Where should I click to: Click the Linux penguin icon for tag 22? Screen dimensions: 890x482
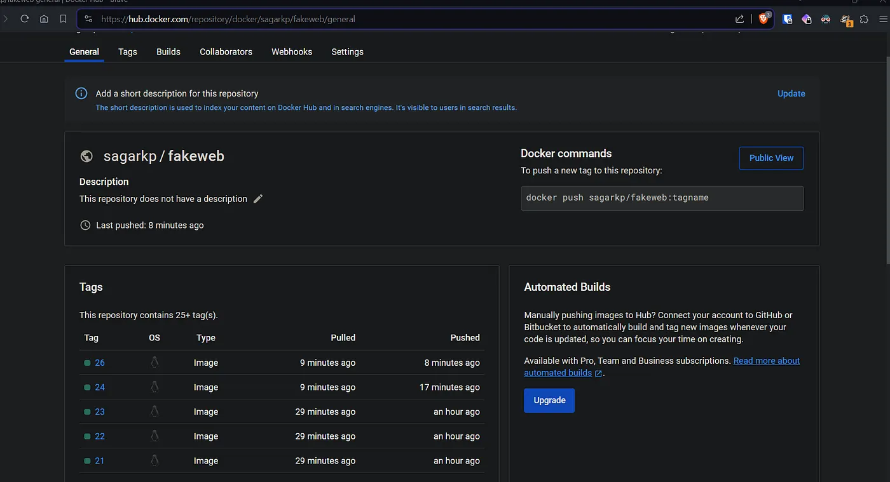coord(154,436)
